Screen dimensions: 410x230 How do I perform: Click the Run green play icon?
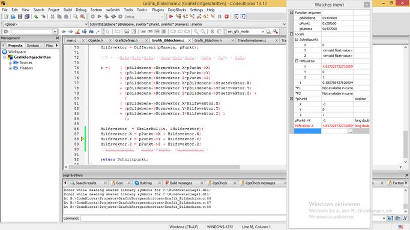tap(100, 17)
